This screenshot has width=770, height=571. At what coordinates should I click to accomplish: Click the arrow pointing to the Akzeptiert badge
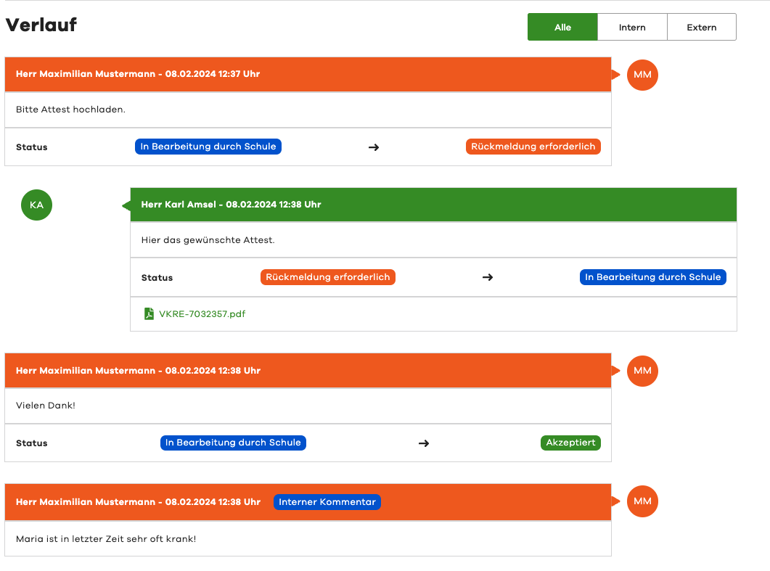(x=424, y=443)
